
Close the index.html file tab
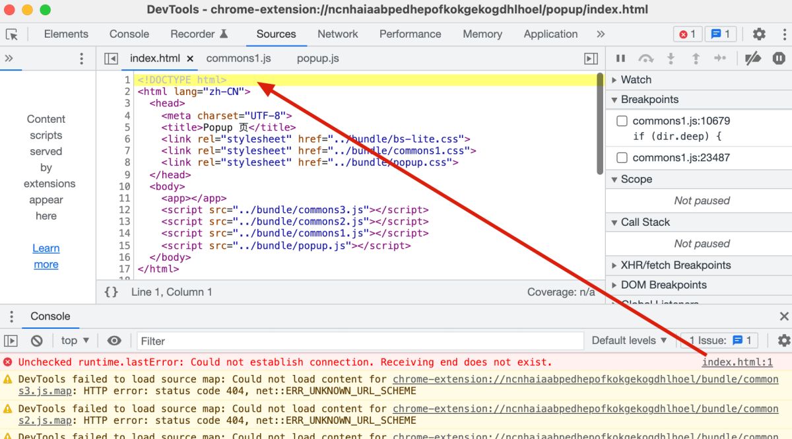[x=190, y=59]
